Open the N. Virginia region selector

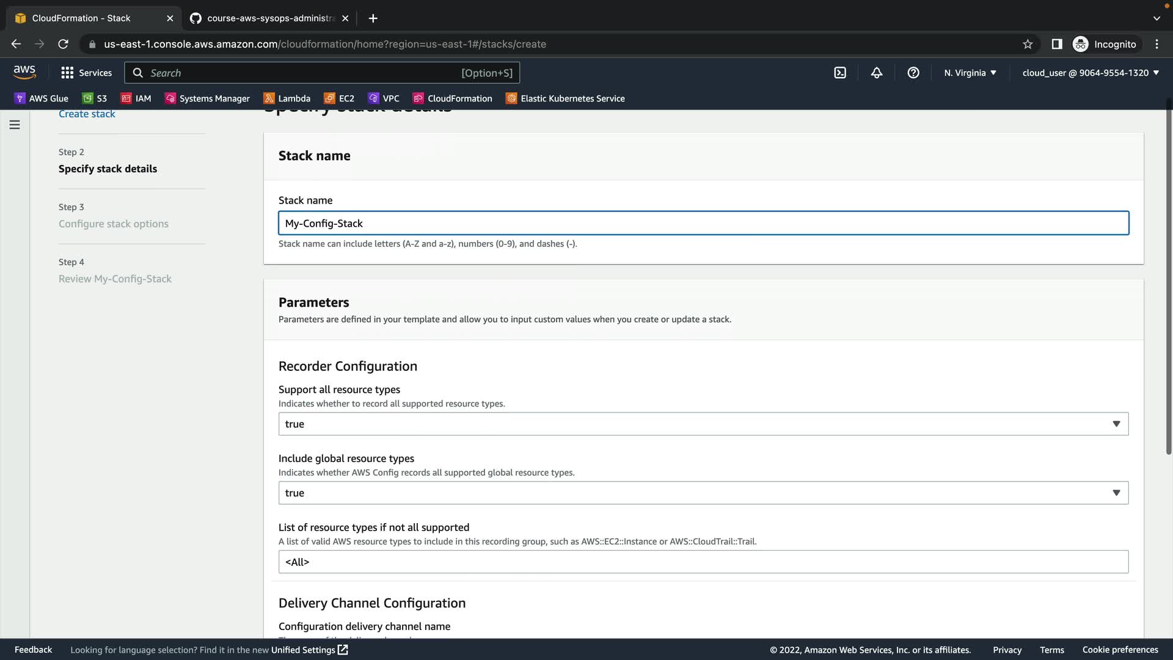point(970,73)
